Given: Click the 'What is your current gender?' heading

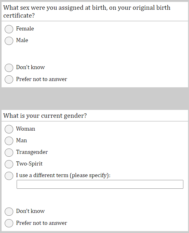Looking at the screenshot, I should pyautogui.click(x=45, y=116).
